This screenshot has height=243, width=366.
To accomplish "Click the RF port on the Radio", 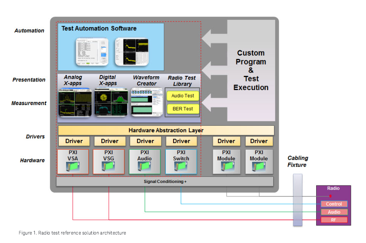I will [334, 220].
